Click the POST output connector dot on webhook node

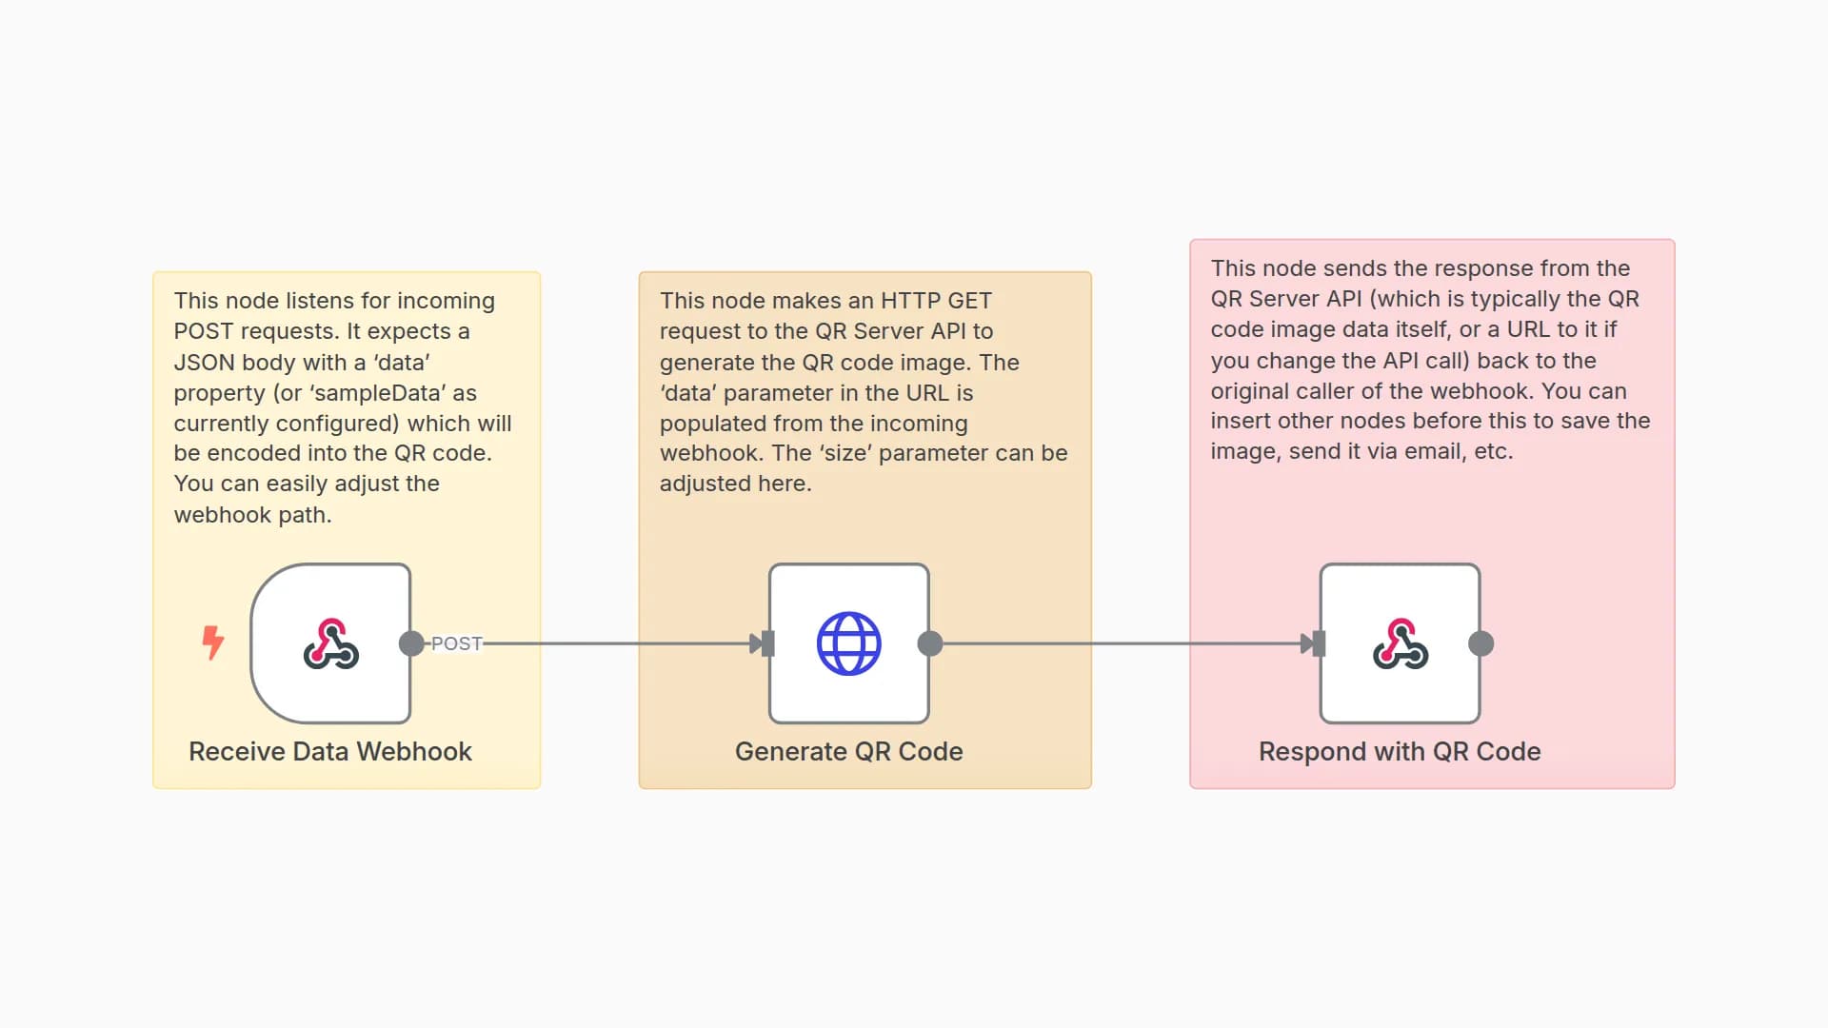[411, 643]
